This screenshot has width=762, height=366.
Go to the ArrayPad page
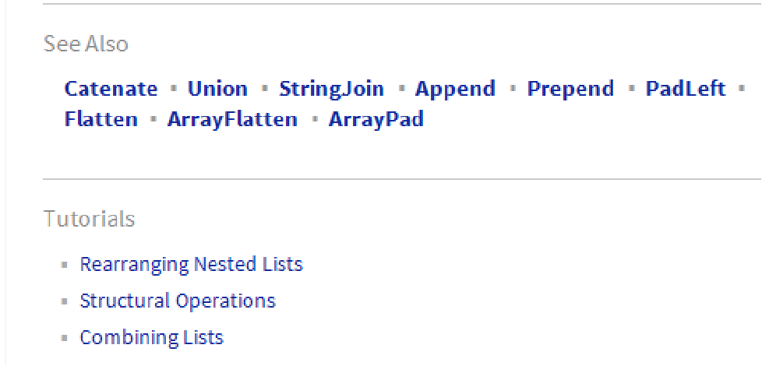click(x=376, y=120)
